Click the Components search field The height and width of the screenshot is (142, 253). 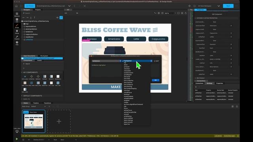(x=42, y=64)
